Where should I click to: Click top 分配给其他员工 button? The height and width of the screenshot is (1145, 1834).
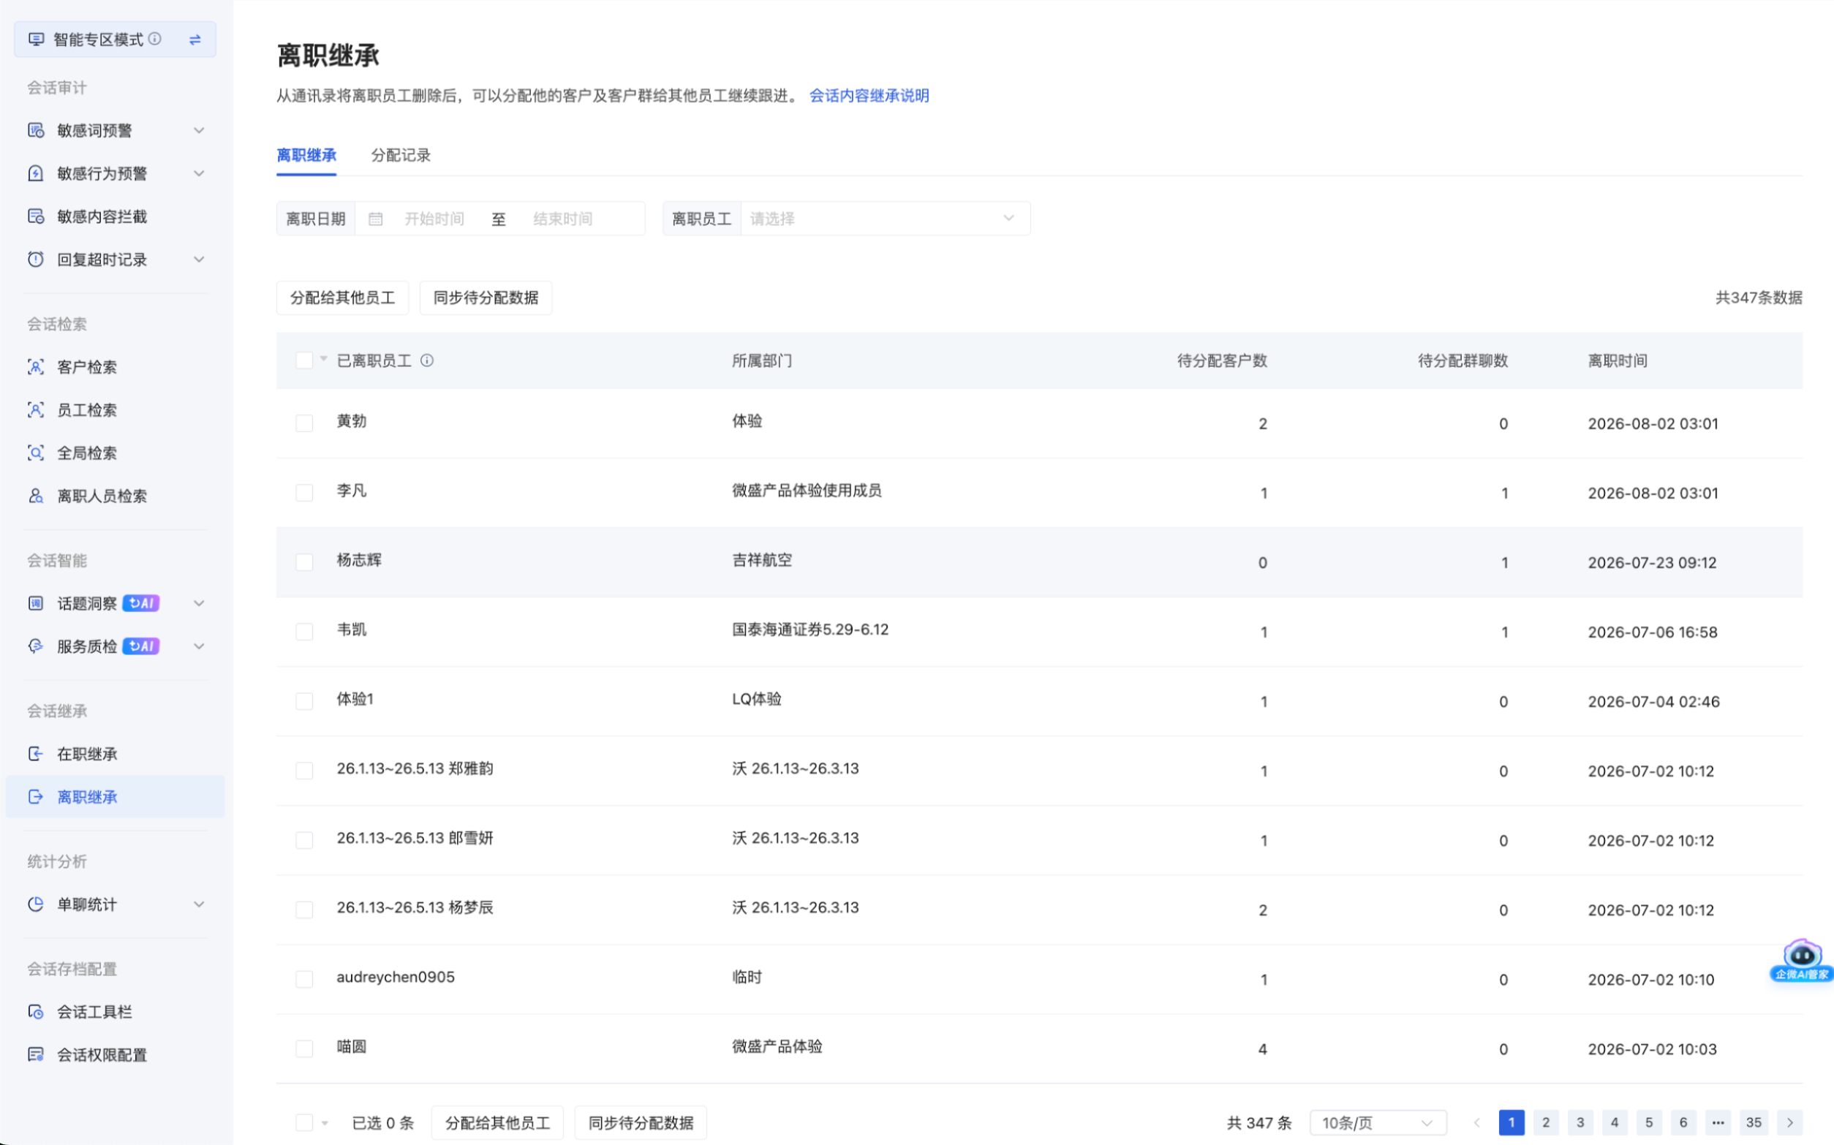342,298
